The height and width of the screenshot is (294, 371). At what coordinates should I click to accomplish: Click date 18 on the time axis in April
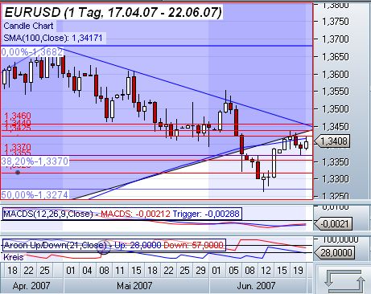pyautogui.click(x=12, y=271)
